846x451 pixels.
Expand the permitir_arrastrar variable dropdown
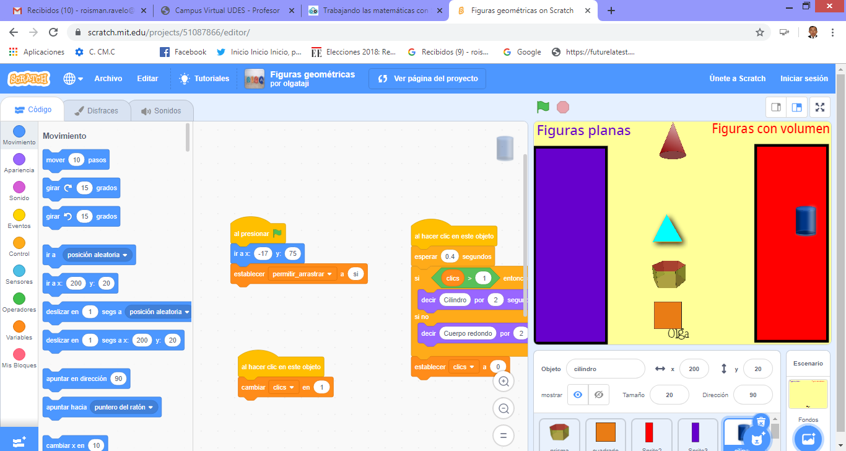(x=331, y=274)
